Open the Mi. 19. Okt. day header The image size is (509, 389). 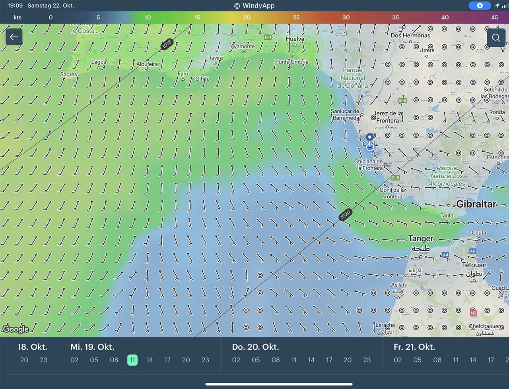[x=92, y=347]
